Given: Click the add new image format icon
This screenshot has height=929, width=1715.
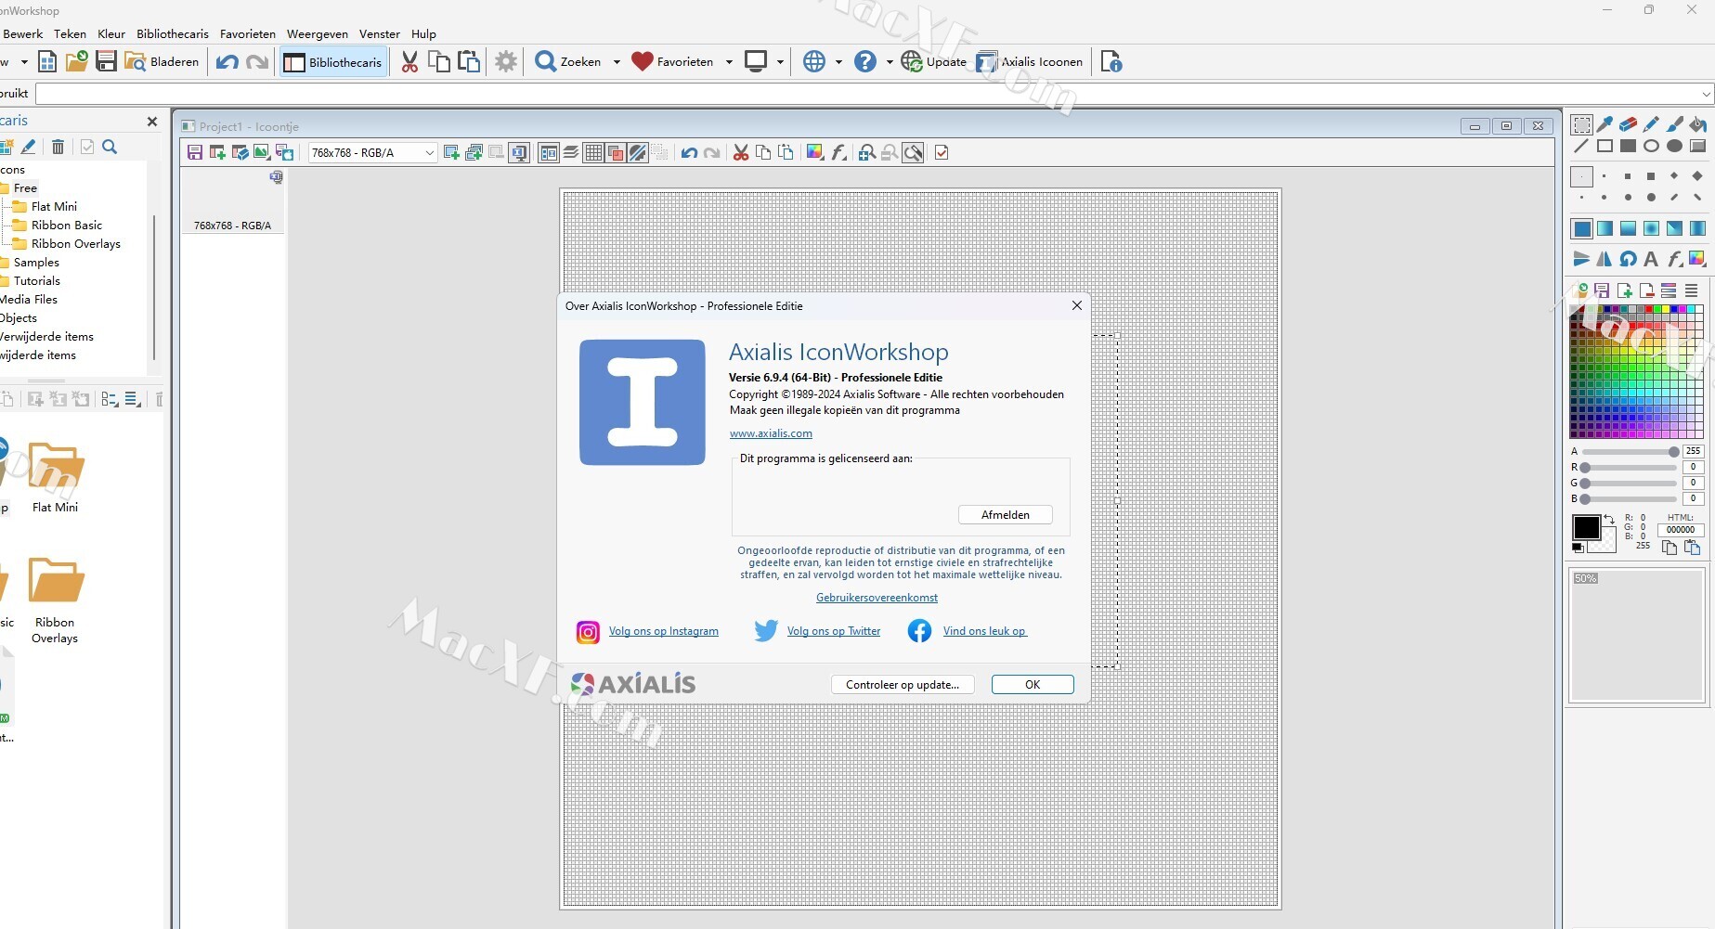Looking at the screenshot, I should pyautogui.click(x=451, y=153).
